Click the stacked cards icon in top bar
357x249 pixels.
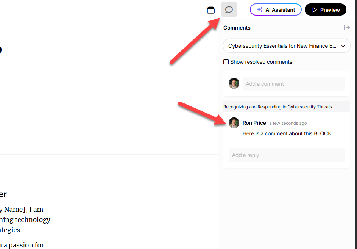tap(211, 10)
